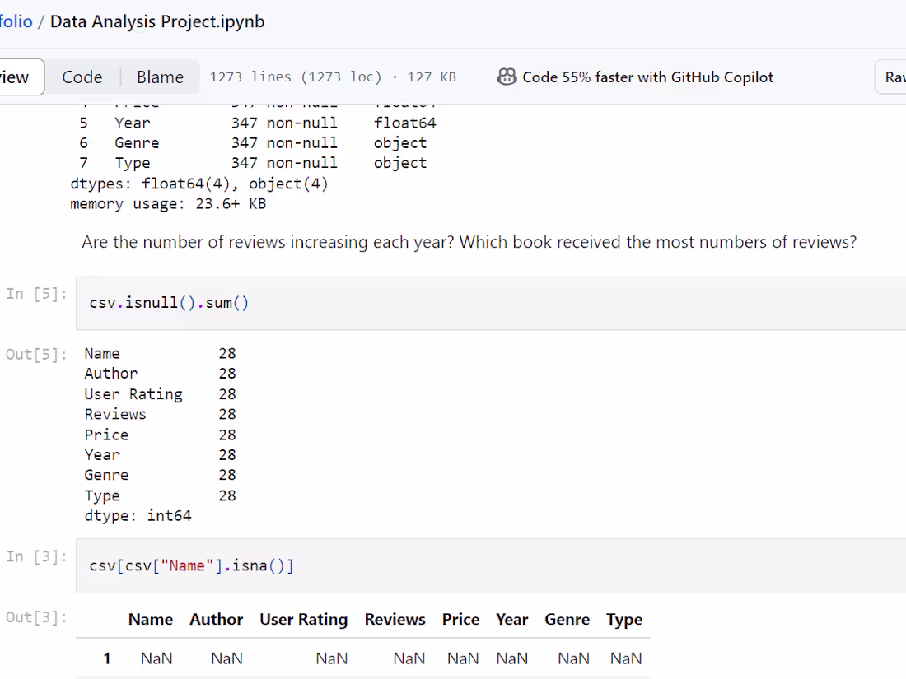The height and width of the screenshot is (679, 906).
Task: Click the Genre column header
Action: [567, 619]
